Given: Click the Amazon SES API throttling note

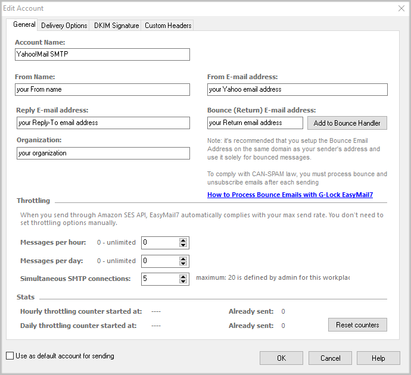Looking at the screenshot, I should pyautogui.click(x=202, y=218).
